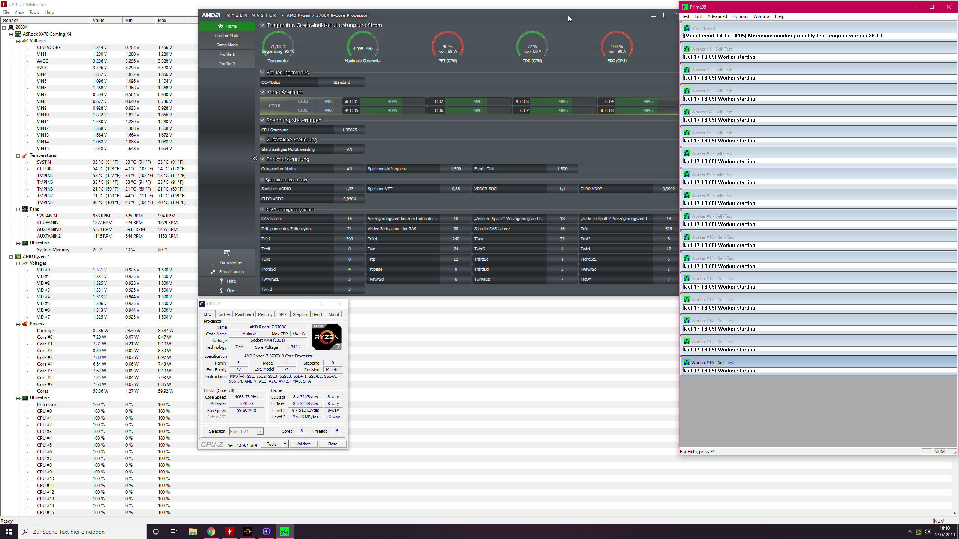Collapse Ryzen Master sidebar with double-chevron
This screenshot has height=539, width=959.
click(255, 158)
